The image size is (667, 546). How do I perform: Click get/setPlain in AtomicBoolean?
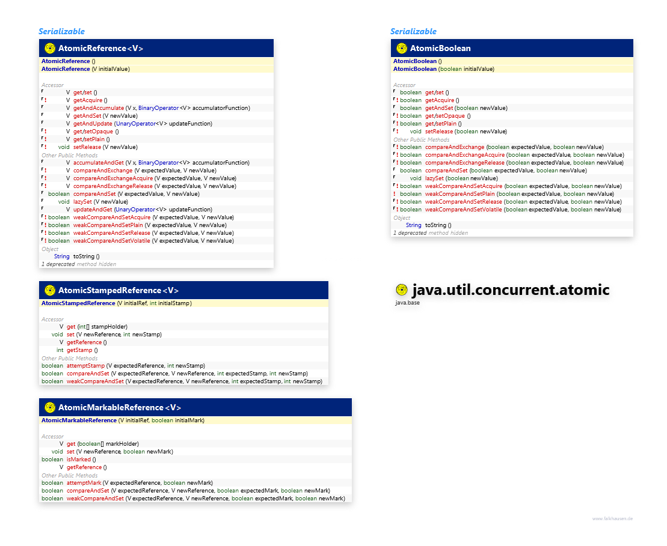pos(441,124)
